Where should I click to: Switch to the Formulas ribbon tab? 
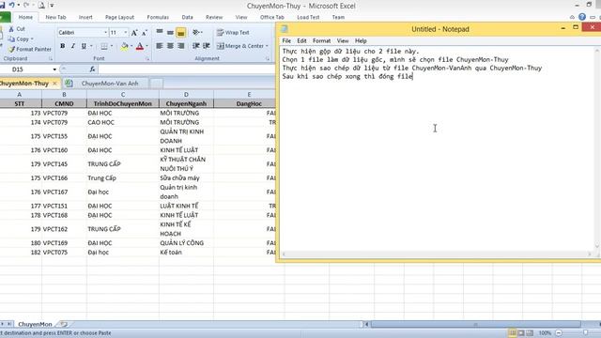(x=158, y=17)
